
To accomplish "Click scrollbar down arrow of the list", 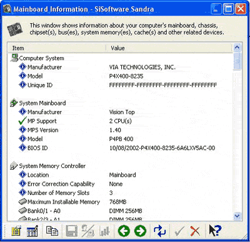I will (237, 216).
